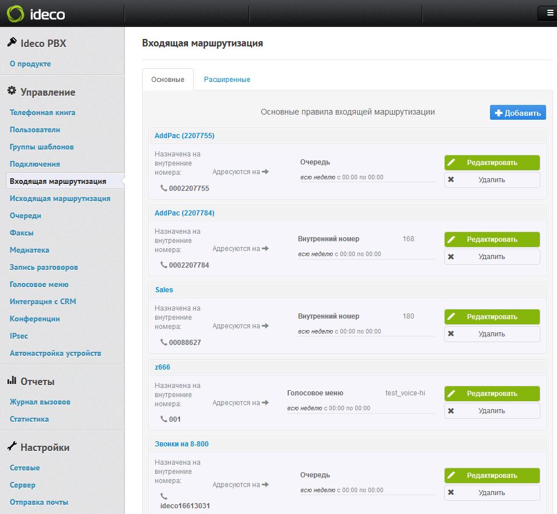Screen dimensions: 557x514
Task: Click phone icon next to 0002207784
Action: coord(164,265)
